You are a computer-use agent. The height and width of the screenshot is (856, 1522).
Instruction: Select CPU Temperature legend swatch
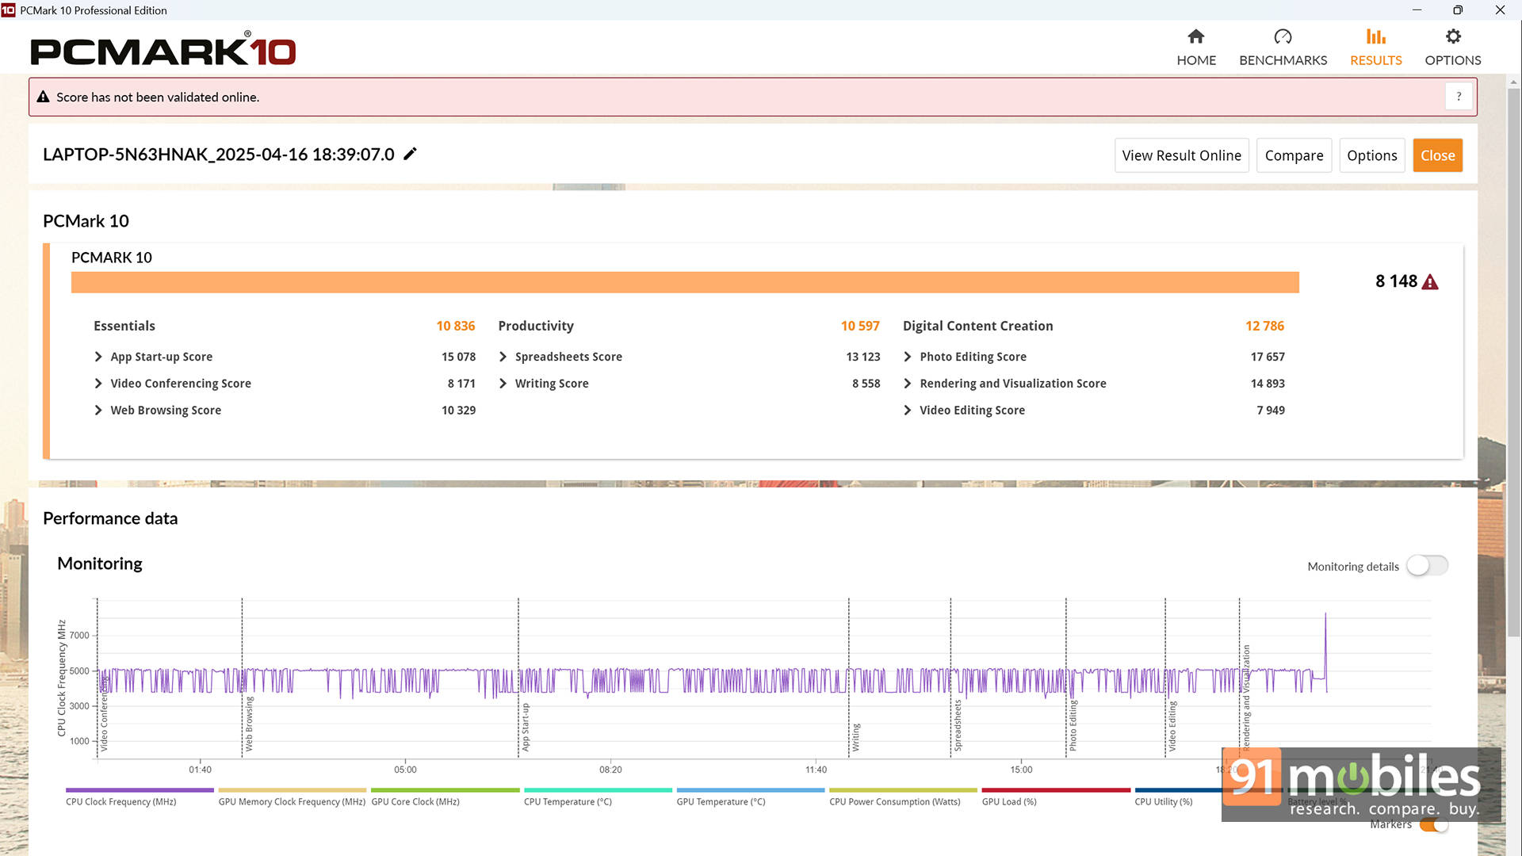[598, 790]
